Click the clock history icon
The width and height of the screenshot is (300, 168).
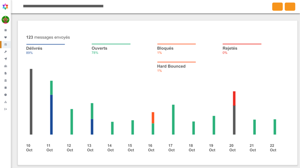tap(6, 95)
